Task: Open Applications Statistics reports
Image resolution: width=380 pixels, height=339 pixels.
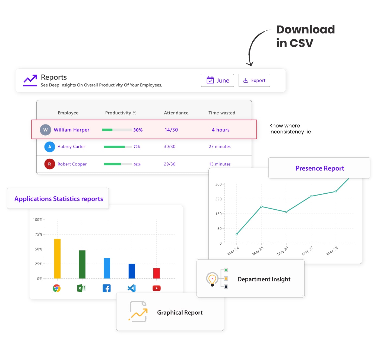Action: click(x=58, y=199)
